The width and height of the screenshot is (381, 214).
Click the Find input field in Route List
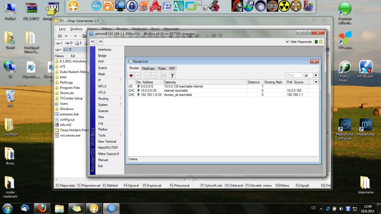pyautogui.click(x=294, y=75)
